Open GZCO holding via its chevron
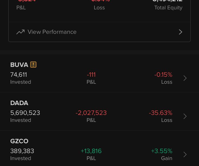The image size is (199, 166). pos(185,154)
